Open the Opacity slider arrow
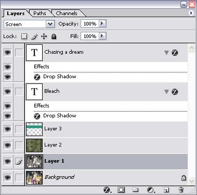197x195 pixels. 102,23
